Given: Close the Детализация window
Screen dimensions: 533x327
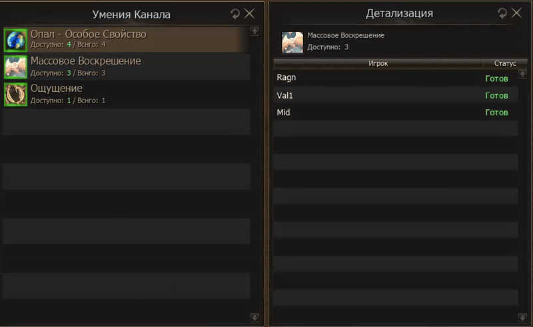Looking at the screenshot, I should (516, 13).
